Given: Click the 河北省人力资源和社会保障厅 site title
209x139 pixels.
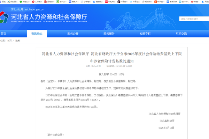Looking at the screenshot, I should pos(49,17).
